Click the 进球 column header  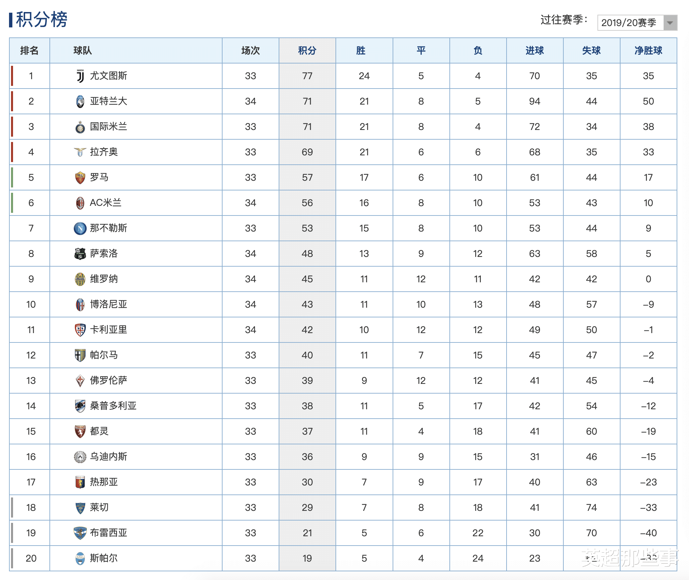tap(535, 50)
